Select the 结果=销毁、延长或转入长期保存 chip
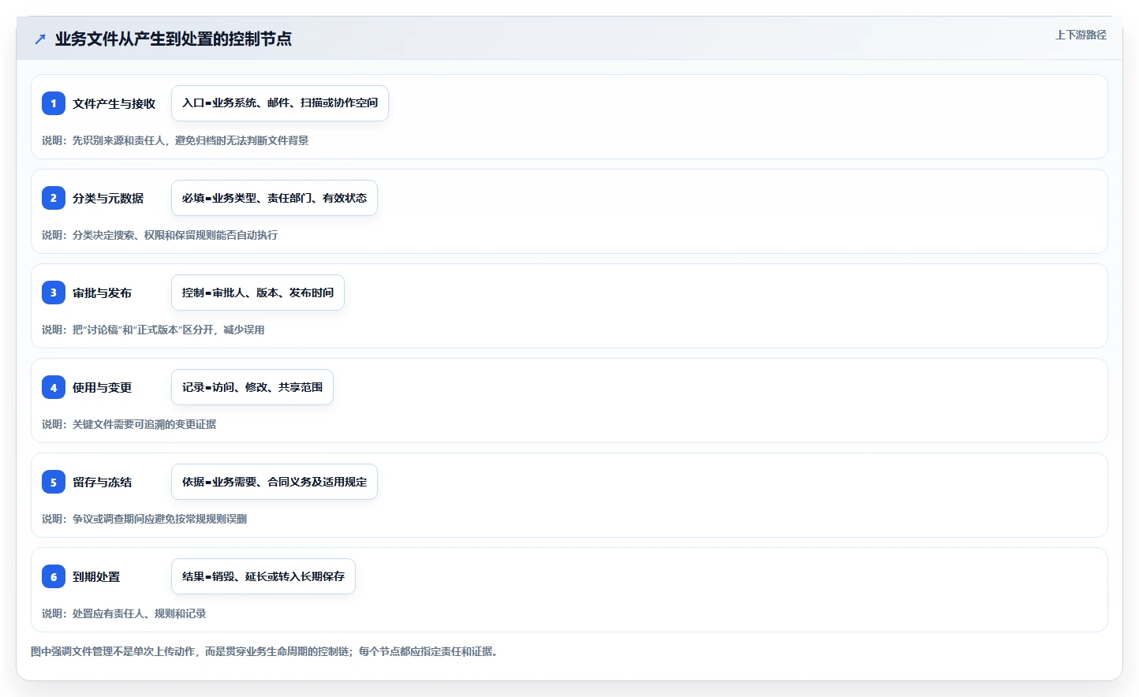 (263, 576)
